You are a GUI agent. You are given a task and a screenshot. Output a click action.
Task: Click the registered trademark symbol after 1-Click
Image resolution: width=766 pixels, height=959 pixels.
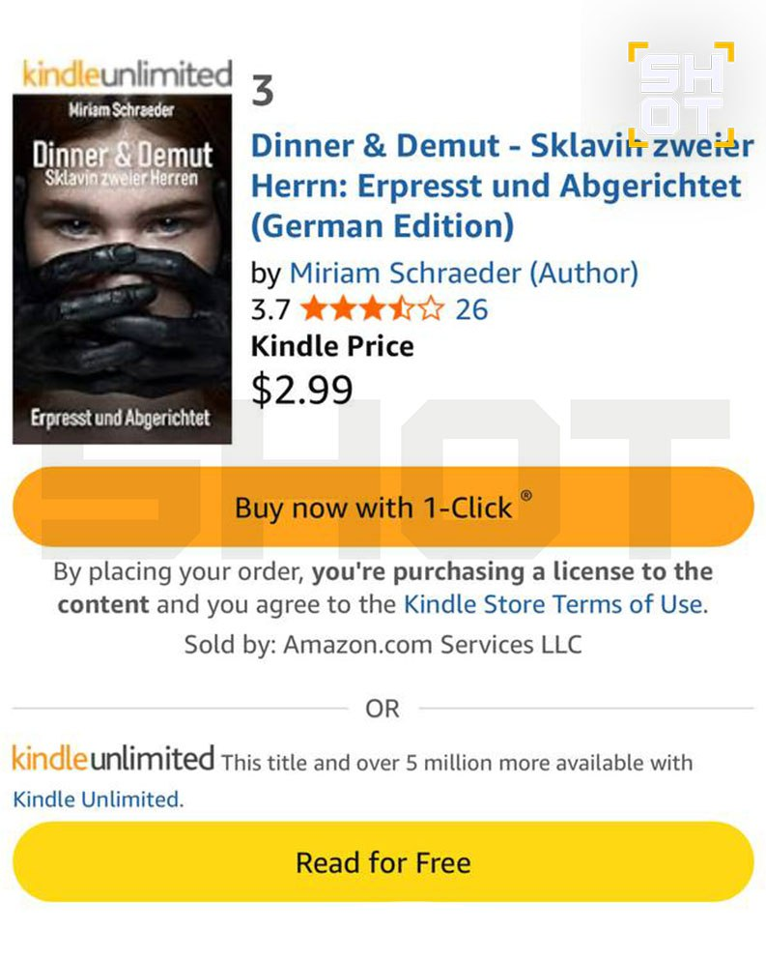click(525, 496)
